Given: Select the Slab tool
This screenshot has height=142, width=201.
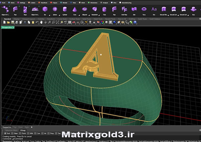Looking at the screenshot, I should point(134,10).
